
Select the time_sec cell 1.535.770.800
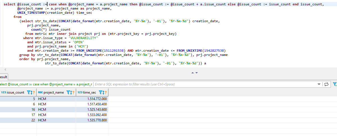coord(92,120)
